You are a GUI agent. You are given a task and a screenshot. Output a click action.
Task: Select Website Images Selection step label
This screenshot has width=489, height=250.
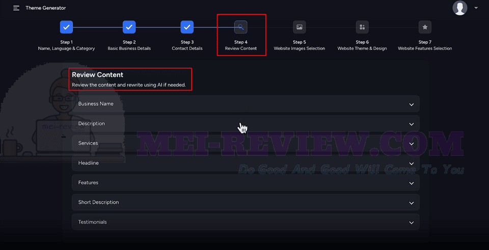click(x=300, y=48)
